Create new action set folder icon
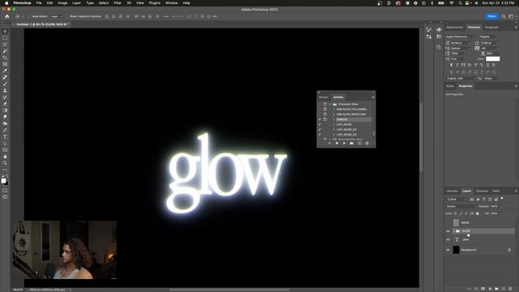Screen dimensions: 519x292 click(351, 144)
